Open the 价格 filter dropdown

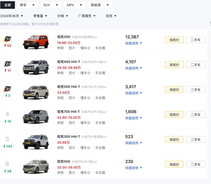point(63,16)
